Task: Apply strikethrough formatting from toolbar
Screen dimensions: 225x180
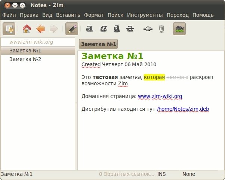Action: 130,28
